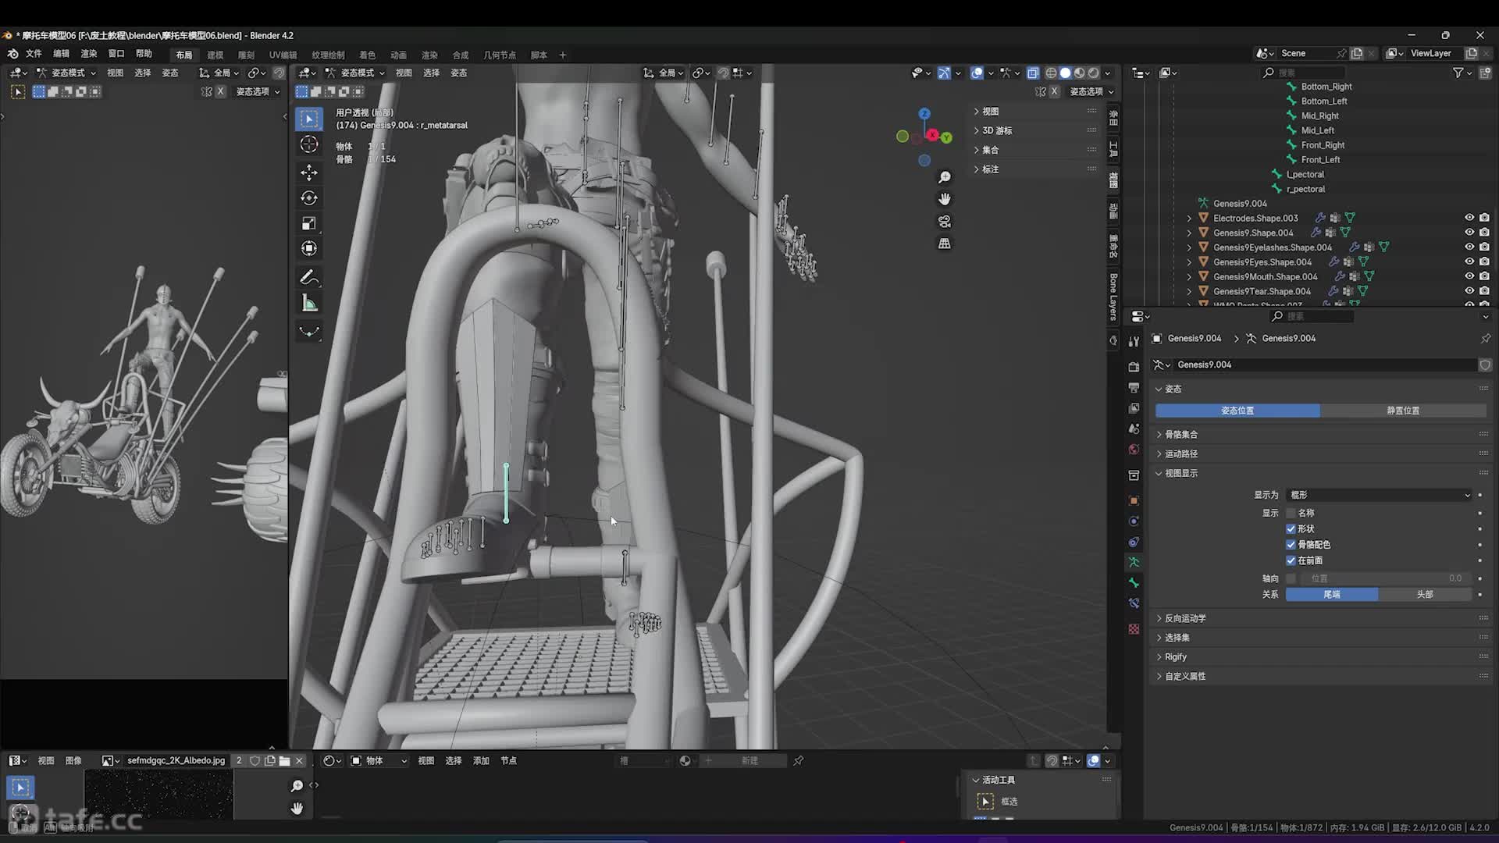The image size is (1499, 843).
Task: Hide Electrodes.Shape.003 with its eye icon
Action: click(1469, 218)
